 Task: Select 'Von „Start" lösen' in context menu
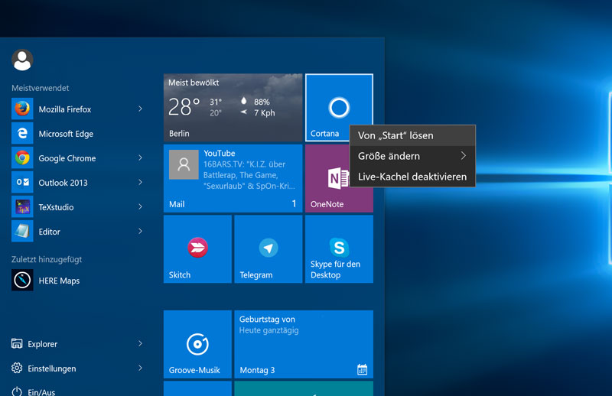pos(412,135)
